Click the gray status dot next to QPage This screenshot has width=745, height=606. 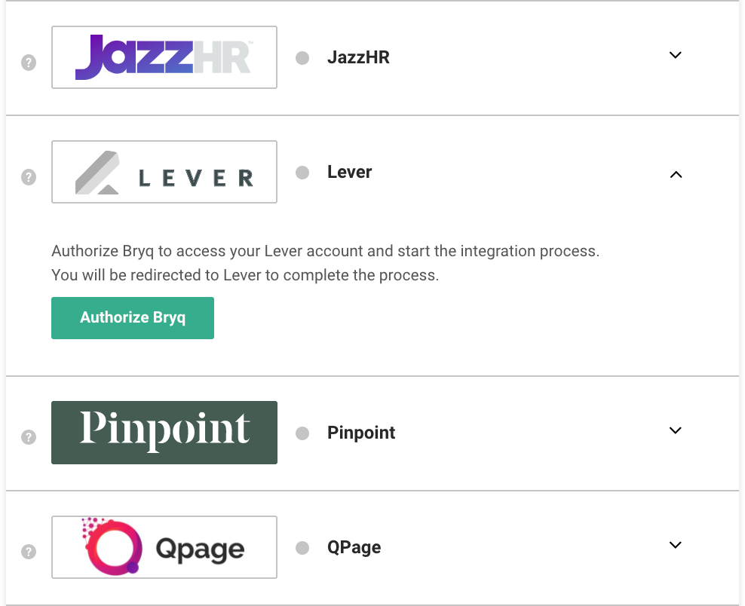[x=302, y=548]
